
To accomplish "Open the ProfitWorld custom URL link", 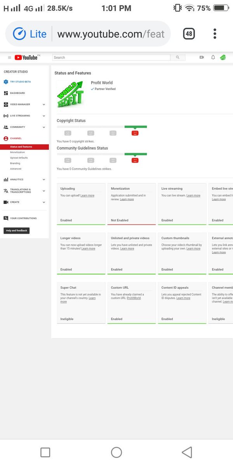I will pyautogui.click(x=134, y=298).
